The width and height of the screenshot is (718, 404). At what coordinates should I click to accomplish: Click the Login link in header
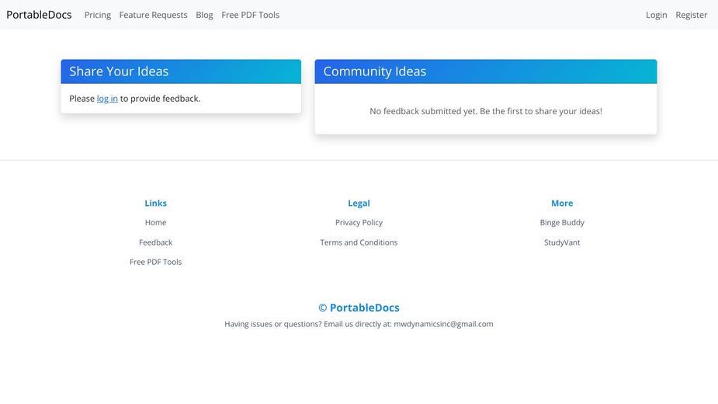pyautogui.click(x=656, y=15)
